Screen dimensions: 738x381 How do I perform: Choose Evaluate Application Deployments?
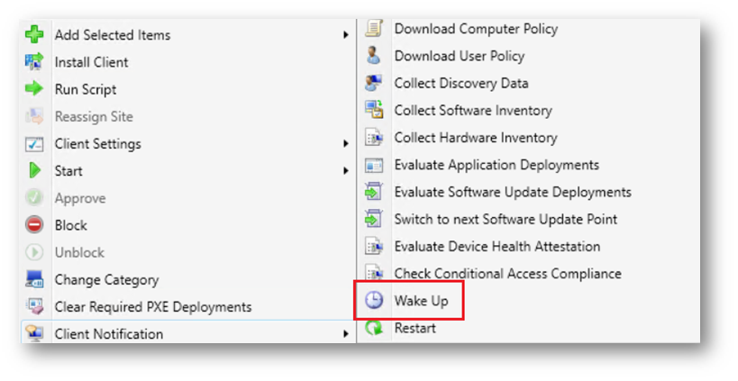(x=497, y=165)
